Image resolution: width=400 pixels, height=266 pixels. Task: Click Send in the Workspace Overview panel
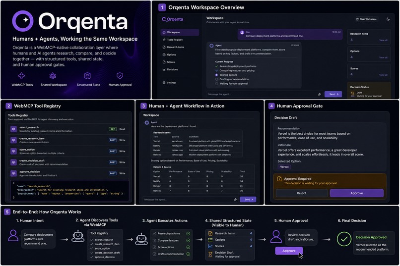click(333, 94)
